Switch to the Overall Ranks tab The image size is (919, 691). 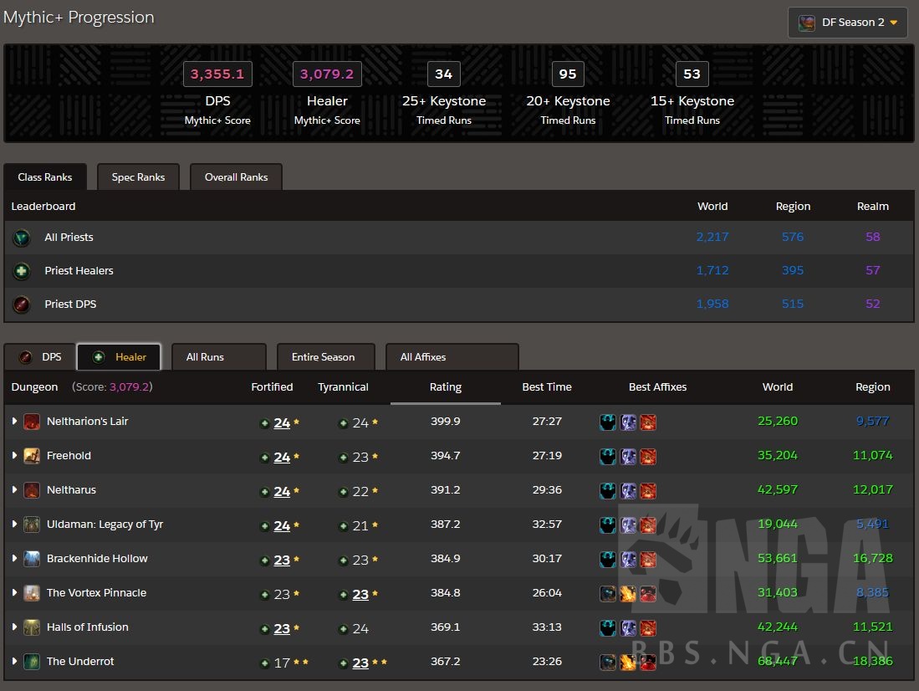pos(237,177)
